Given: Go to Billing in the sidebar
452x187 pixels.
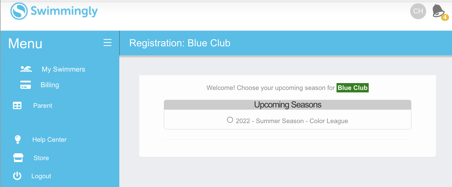Looking at the screenshot, I should point(50,85).
